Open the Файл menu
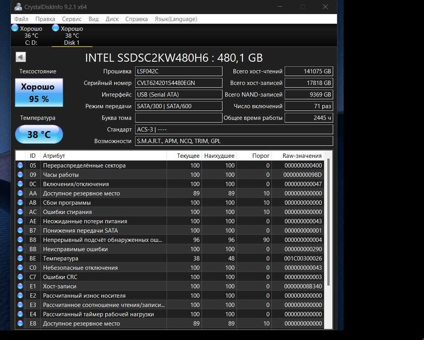Viewport: 424px width, 340px height. [21, 19]
